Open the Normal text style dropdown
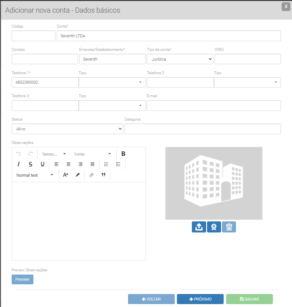The image size is (292, 307). coord(35,175)
